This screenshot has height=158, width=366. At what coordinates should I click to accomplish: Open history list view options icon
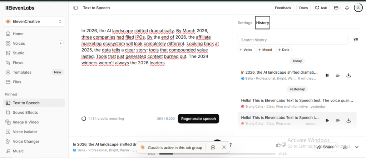pos(356,40)
